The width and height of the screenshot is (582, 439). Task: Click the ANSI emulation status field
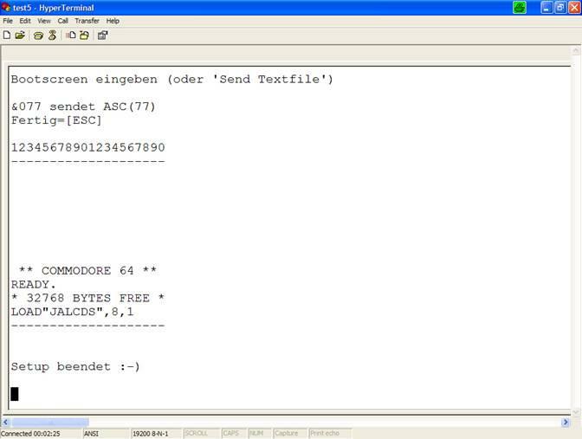coord(106,434)
